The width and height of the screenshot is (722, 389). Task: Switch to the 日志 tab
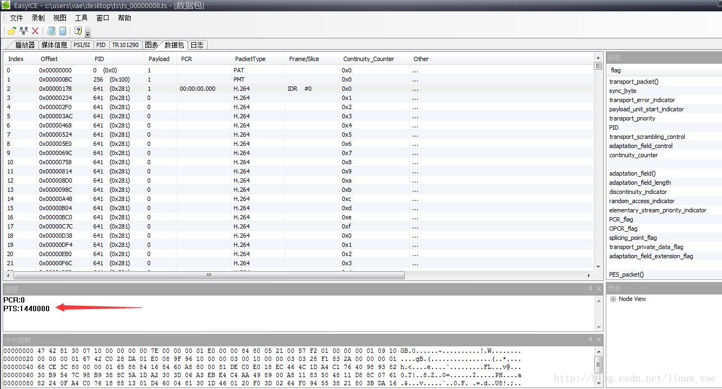click(197, 45)
